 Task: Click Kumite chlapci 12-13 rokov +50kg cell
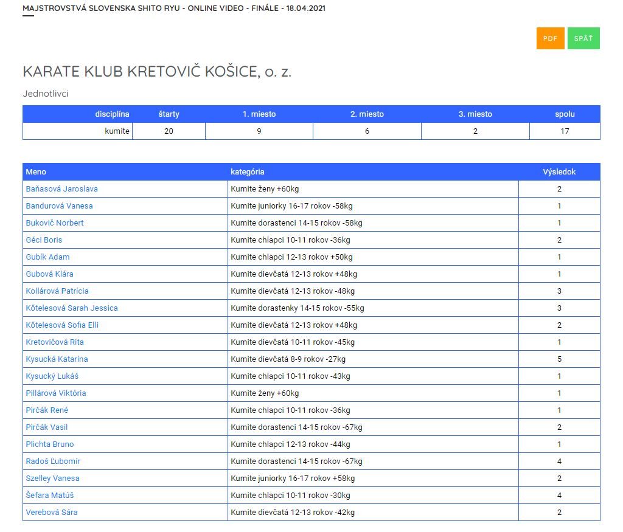point(373,257)
